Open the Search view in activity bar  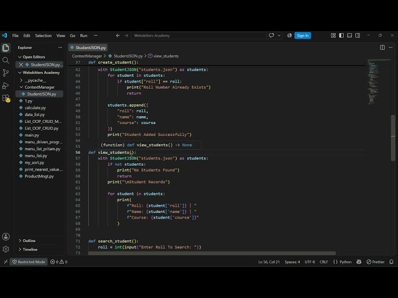[x=6, y=60]
